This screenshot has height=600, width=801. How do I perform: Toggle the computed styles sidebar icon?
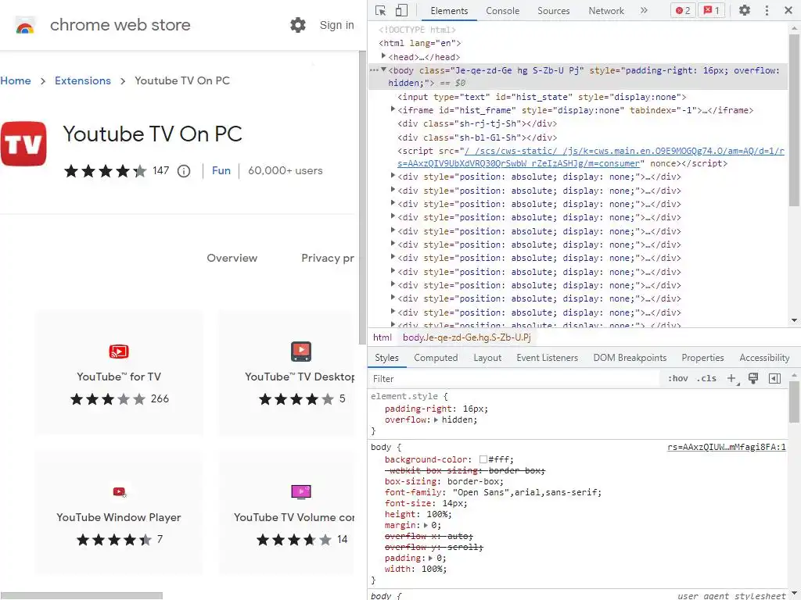coord(774,378)
